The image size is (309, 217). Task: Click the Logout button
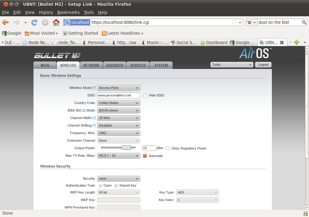tap(263, 64)
